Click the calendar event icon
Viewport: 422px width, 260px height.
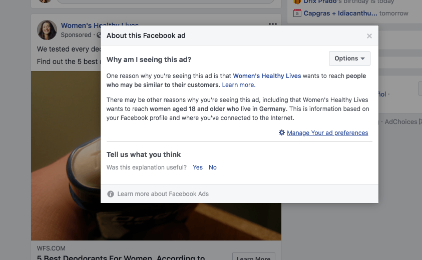(x=297, y=13)
